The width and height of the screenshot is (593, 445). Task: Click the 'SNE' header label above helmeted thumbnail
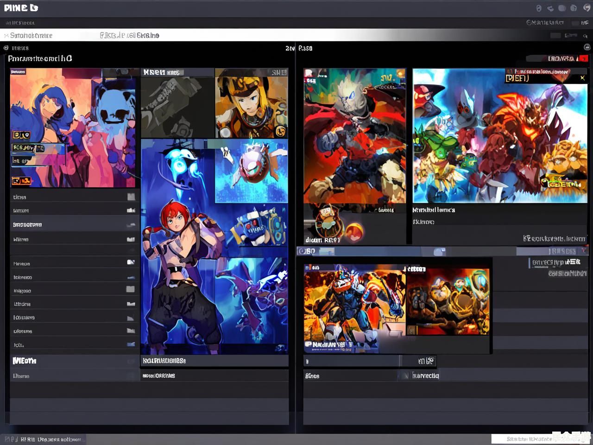click(x=279, y=72)
